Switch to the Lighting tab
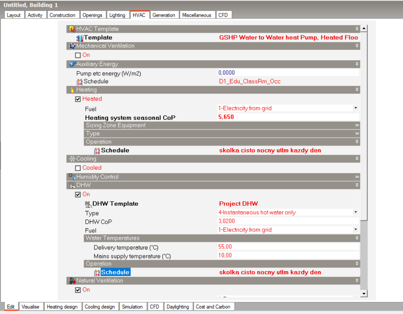Image resolution: width=403 pixels, height=314 pixels. click(x=117, y=15)
